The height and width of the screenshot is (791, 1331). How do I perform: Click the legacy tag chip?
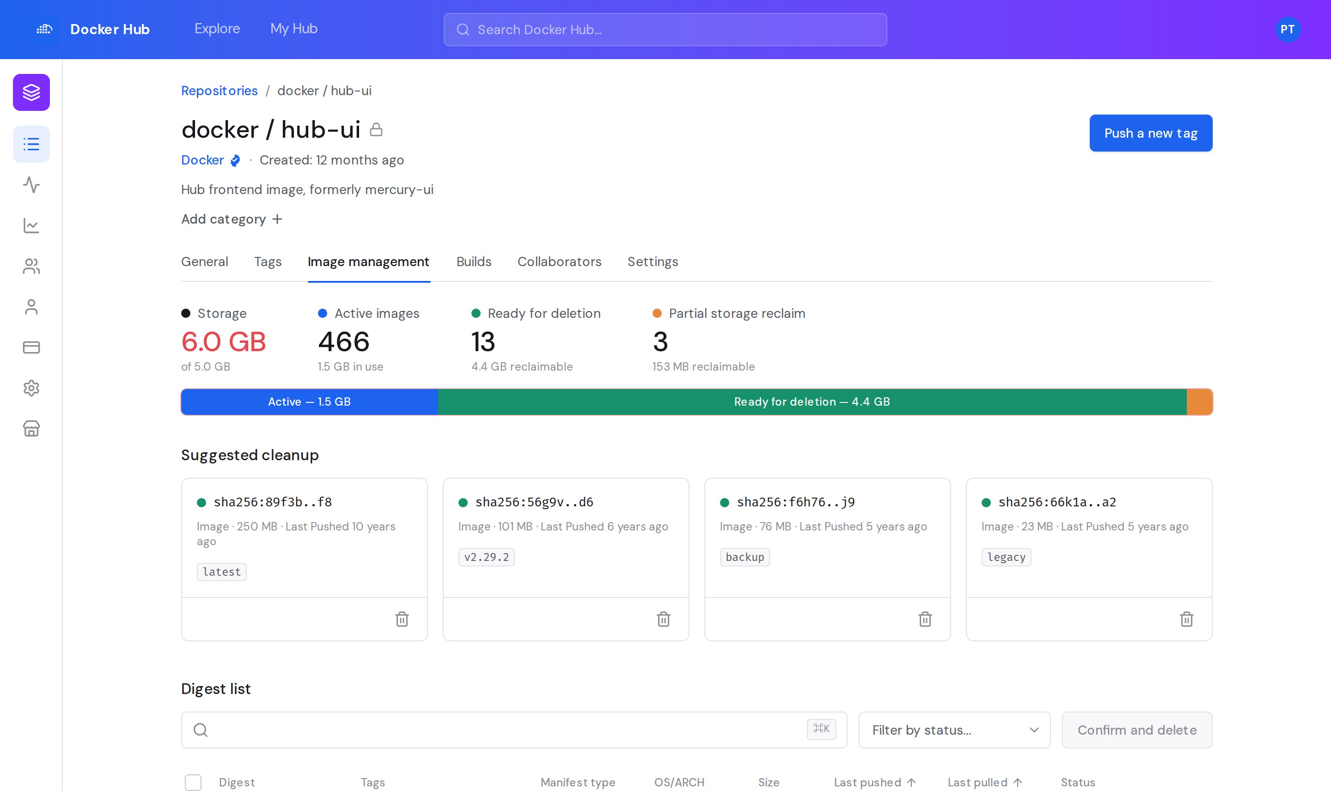point(1007,556)
